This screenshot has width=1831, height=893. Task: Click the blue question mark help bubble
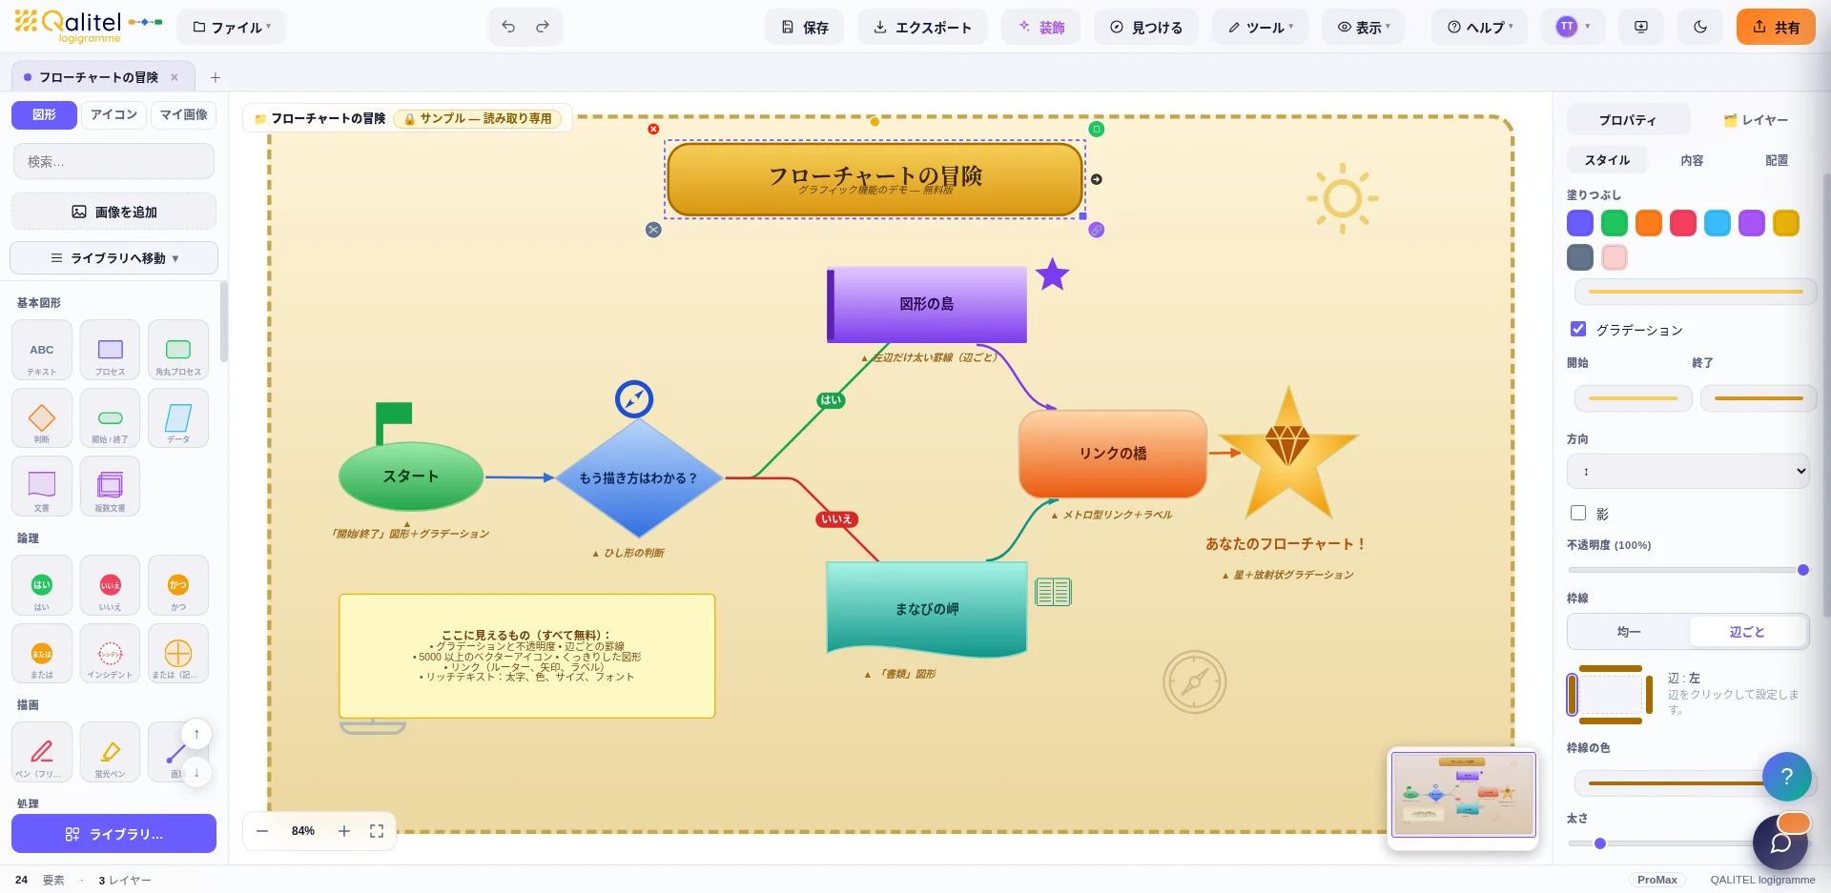(x=1787, y=777)
